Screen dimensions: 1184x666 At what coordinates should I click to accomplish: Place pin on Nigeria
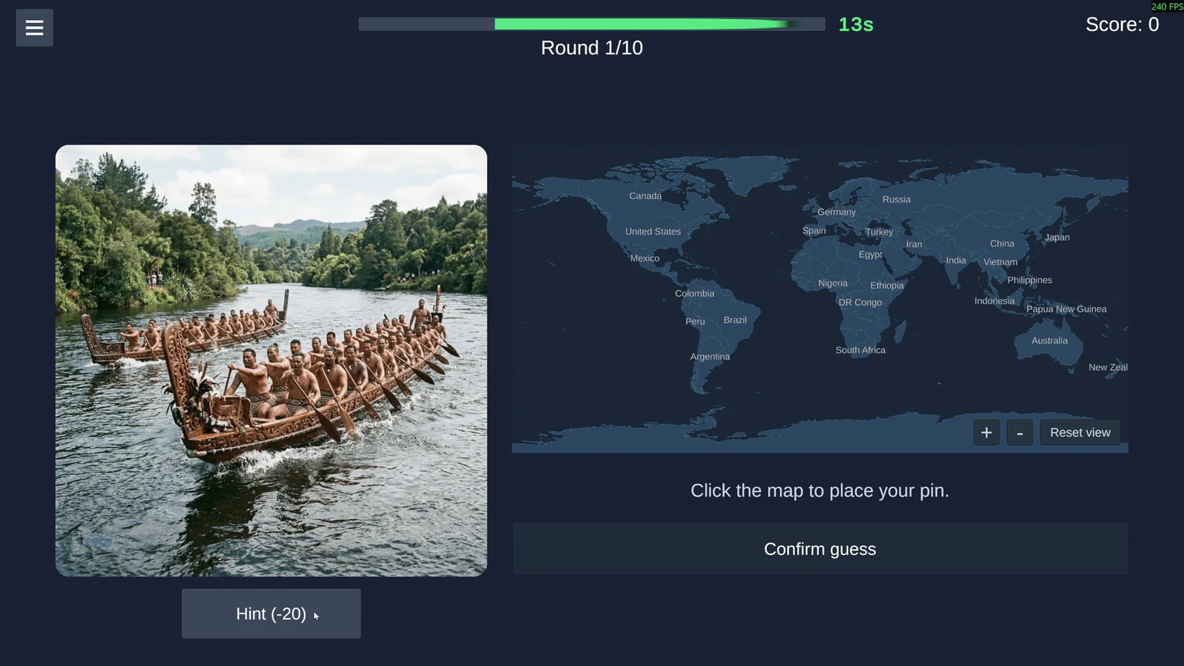[x=832, y=283]
